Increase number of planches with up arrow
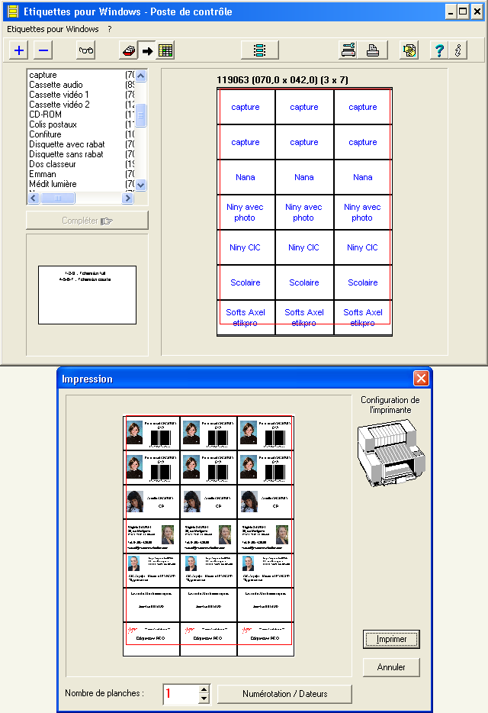The height and width of the screenshot is (713, 488). (204, 689)
